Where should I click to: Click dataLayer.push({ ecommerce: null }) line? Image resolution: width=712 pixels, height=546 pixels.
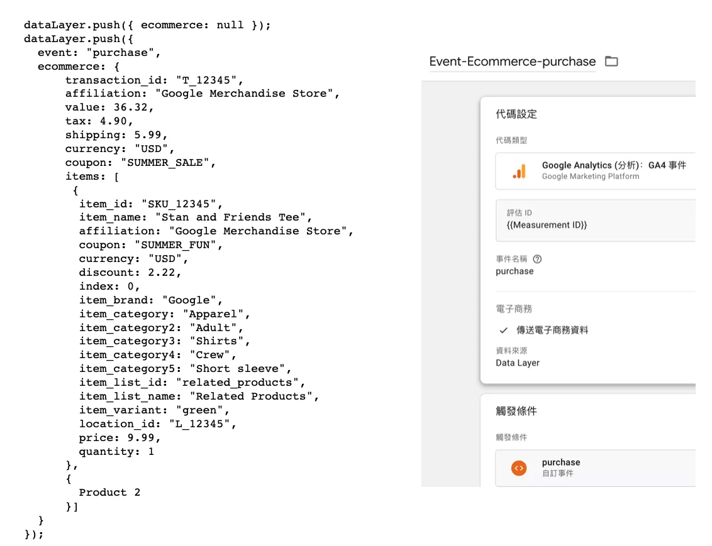[x=147, y=25]
